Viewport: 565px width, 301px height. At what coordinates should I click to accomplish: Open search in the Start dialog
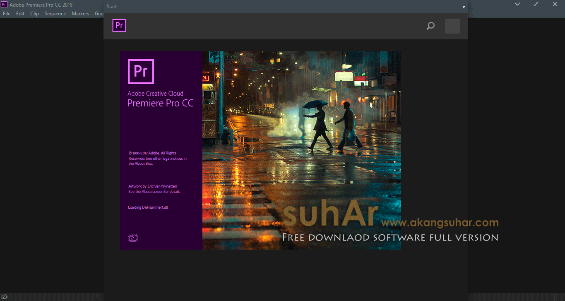430,26
